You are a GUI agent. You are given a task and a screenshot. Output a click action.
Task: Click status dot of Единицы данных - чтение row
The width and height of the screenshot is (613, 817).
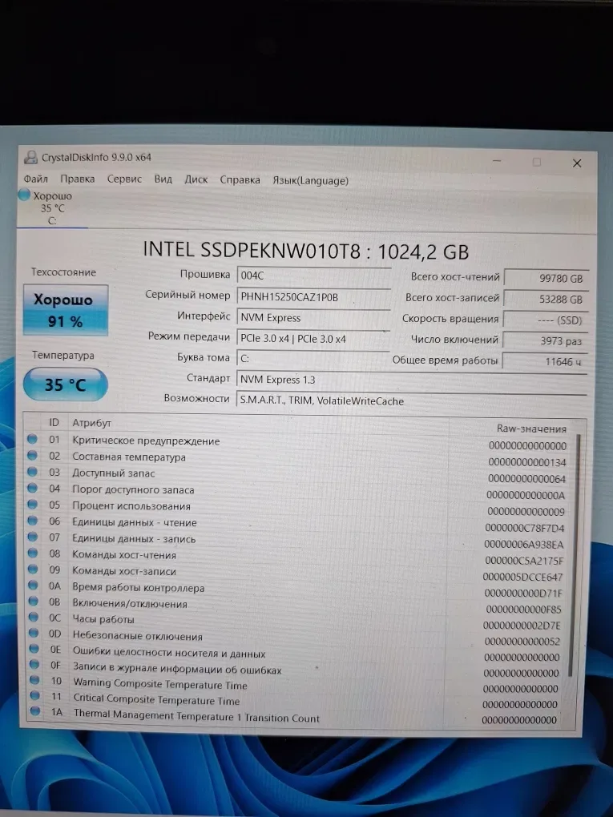click(32, 520)
